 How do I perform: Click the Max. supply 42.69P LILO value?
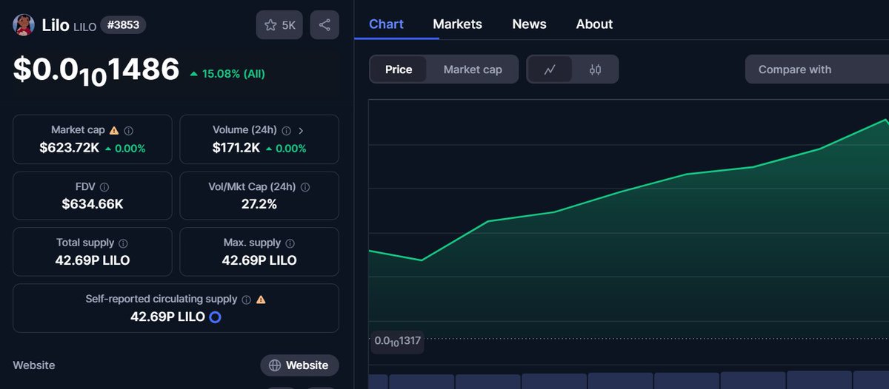point(259,260)
